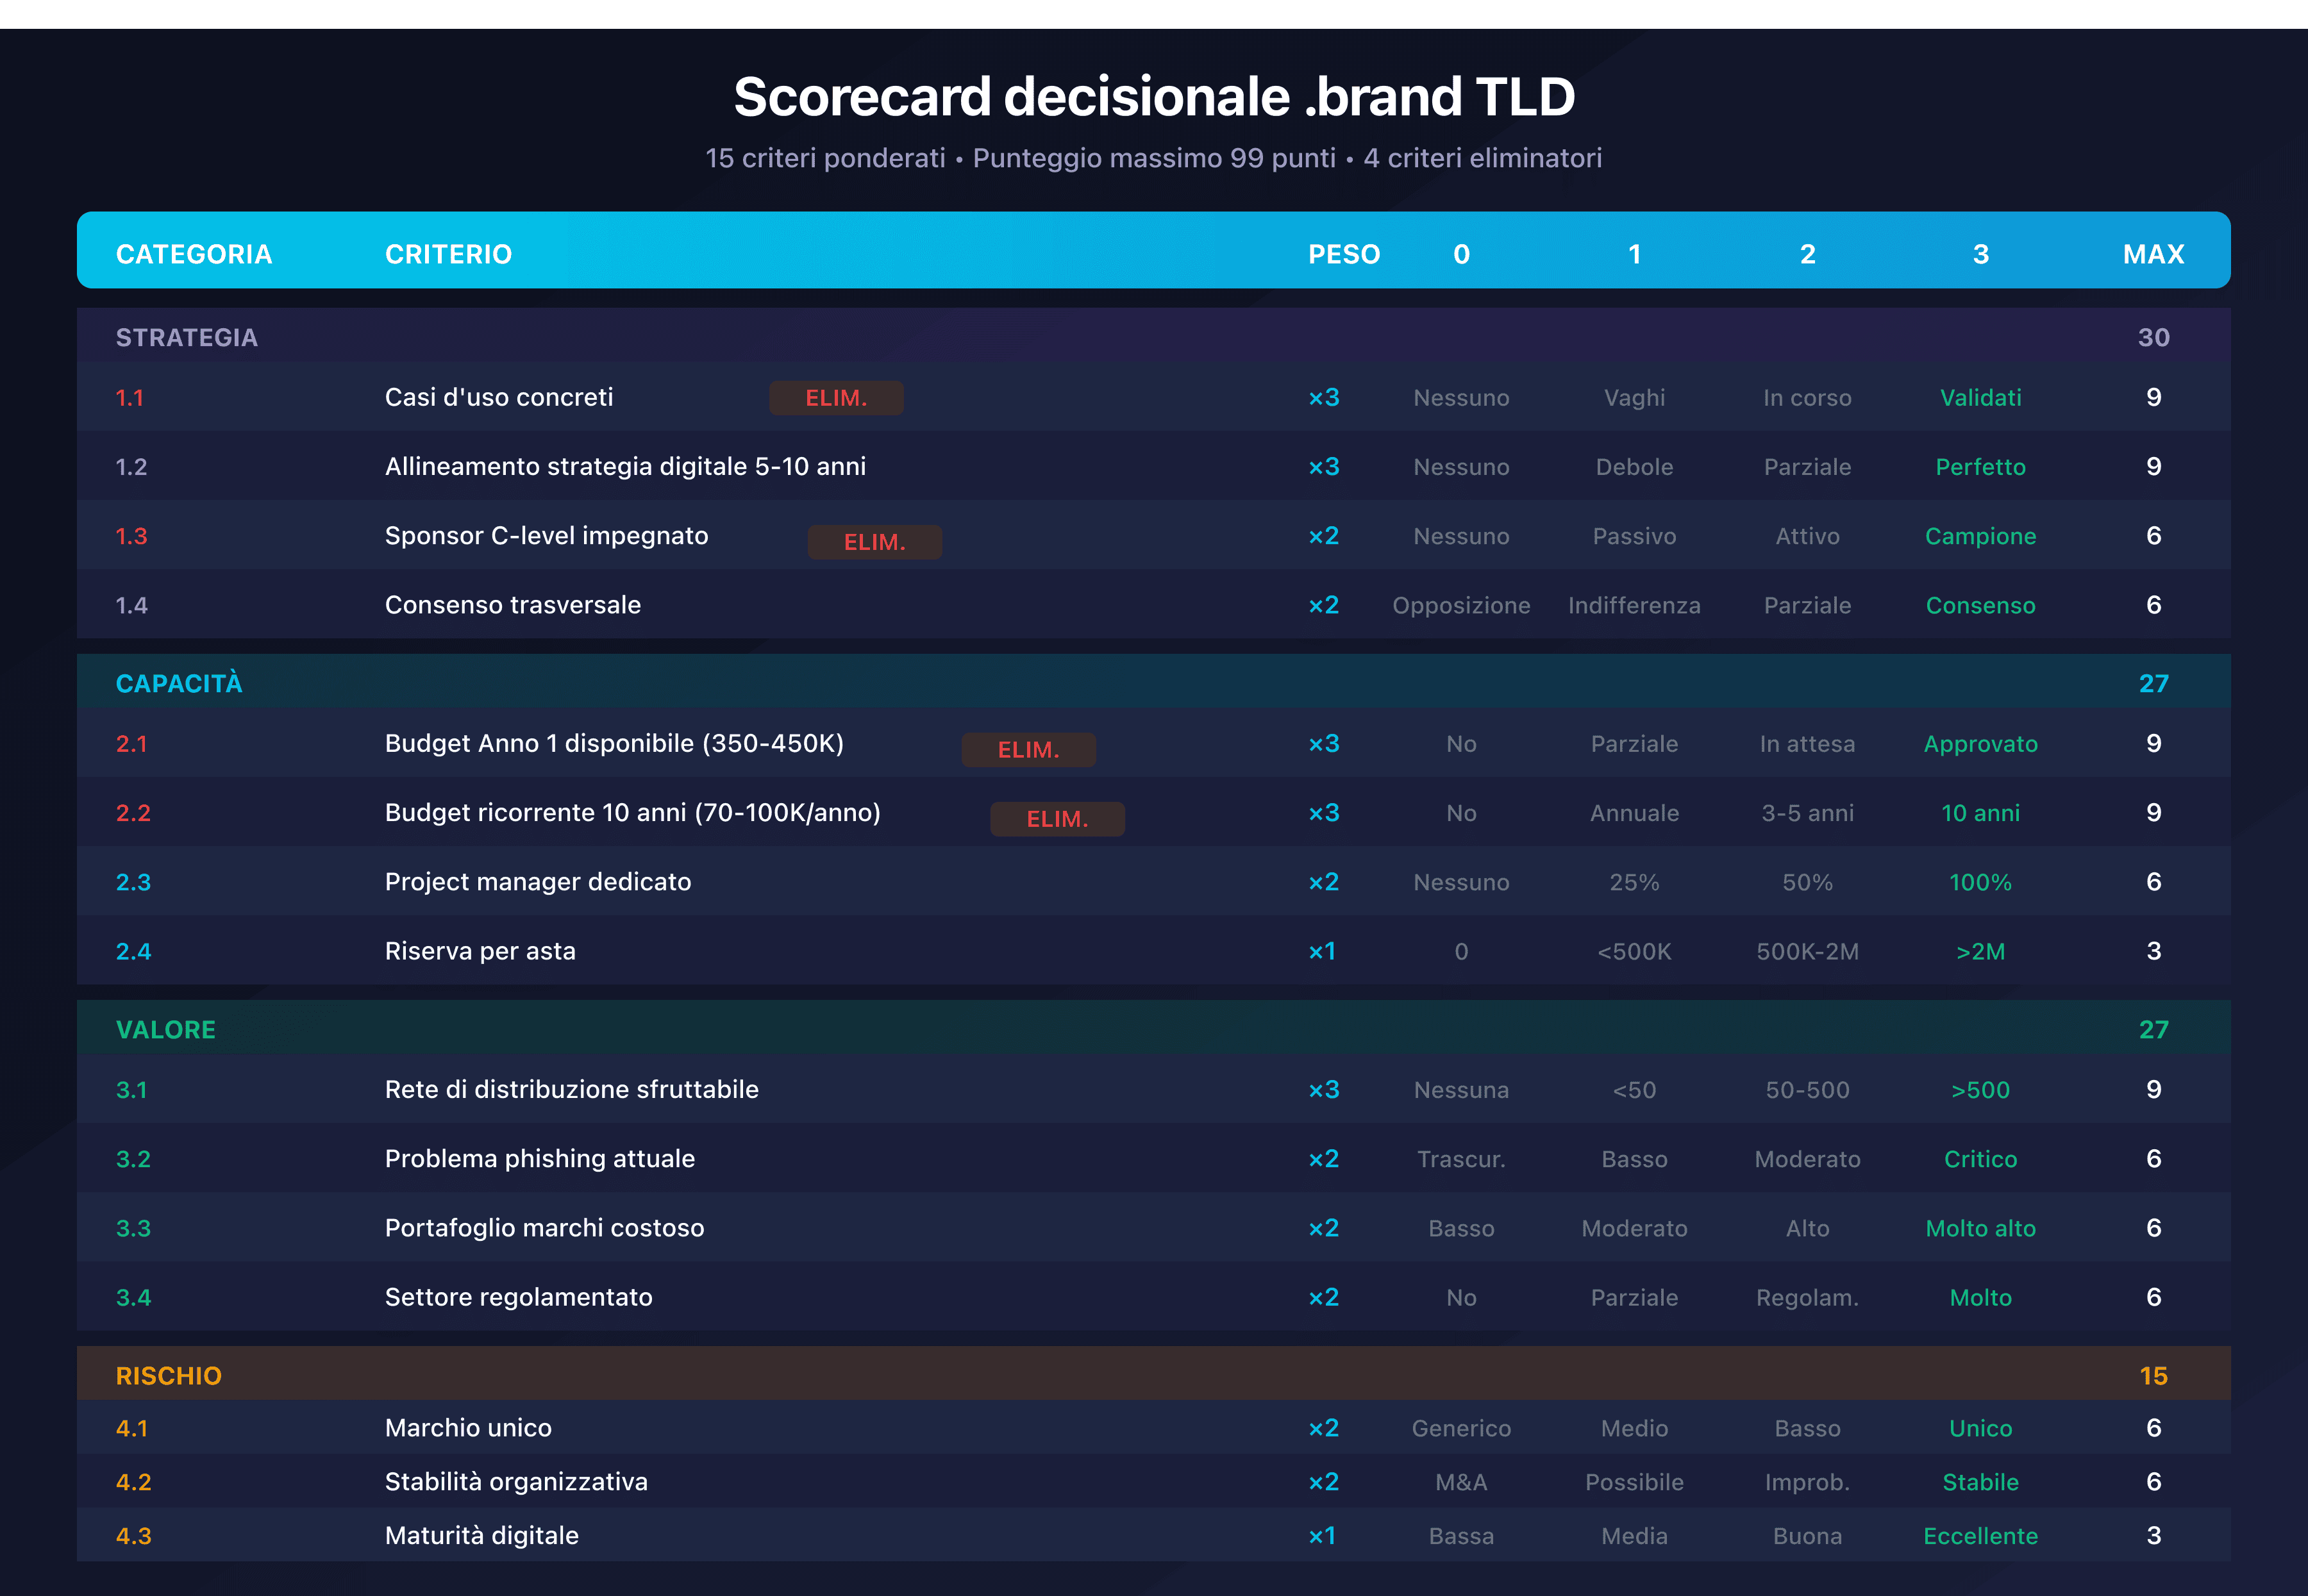Collapse the STRATEGIA category section
Image resolution: width=2308 pixels, height=1596 pixels.
point(186,337)
